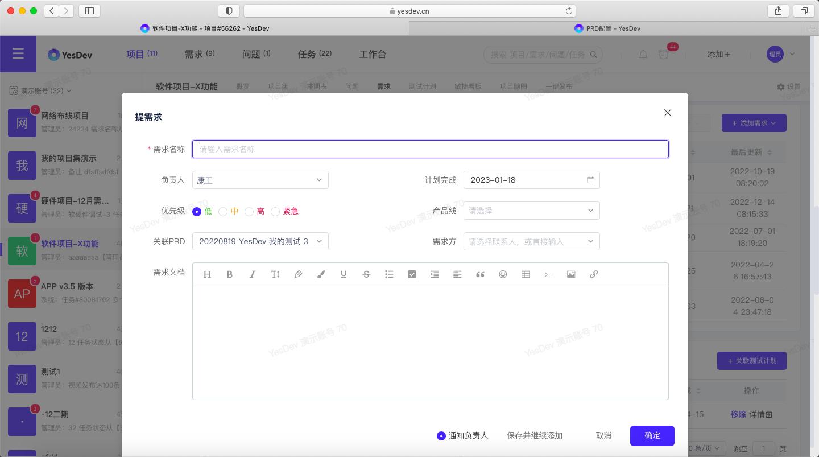Insert a heading in the requirement document
The width and height of the screenshot is (819, 457).
207,274
